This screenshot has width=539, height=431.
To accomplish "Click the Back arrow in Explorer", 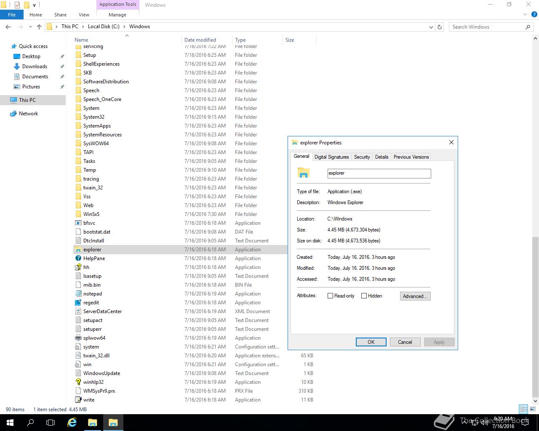I will tap(8, 27).
